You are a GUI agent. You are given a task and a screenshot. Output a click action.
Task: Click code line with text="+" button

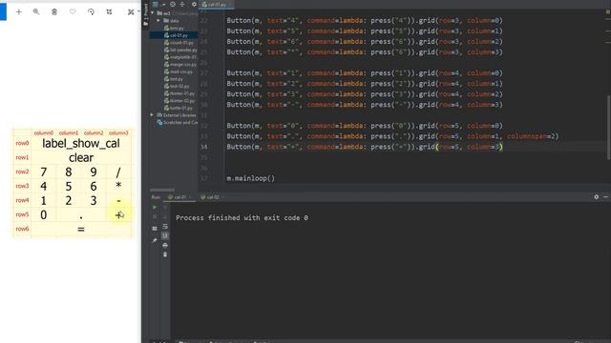pyautogui.click(x=365, y=147)
